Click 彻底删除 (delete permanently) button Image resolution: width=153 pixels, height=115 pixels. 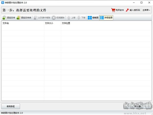[x=58, y=18]
